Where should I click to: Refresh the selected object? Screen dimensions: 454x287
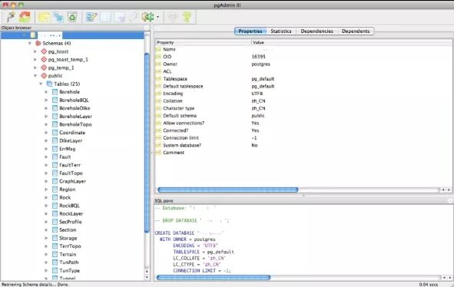pyautogui.click(x=25, y=17)
